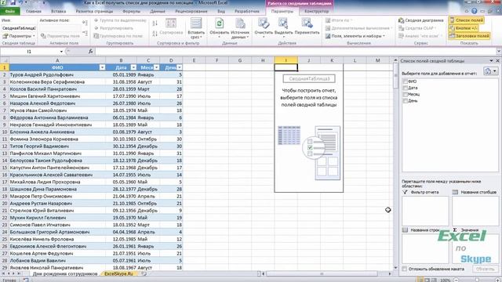Click the Save icon in quick access toolbar
502x282 pixels.
(x=13, y=2)
